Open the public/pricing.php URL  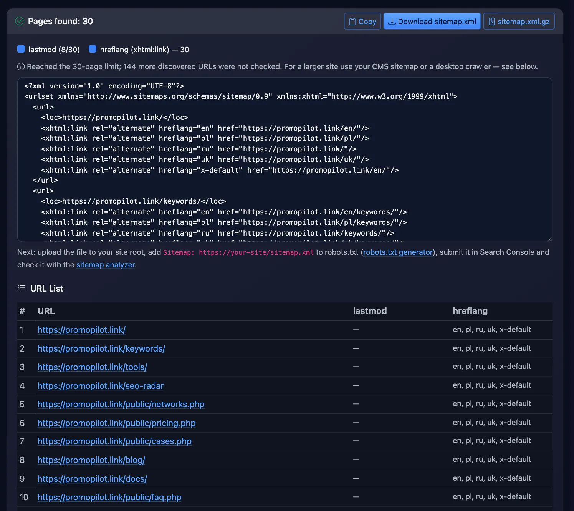[x=116, y=423]
